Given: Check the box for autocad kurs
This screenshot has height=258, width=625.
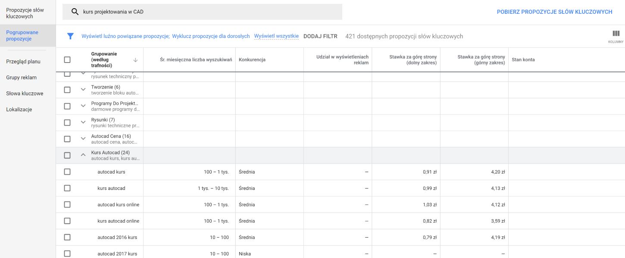Looking at the screenshot, I should coord(67,172).
